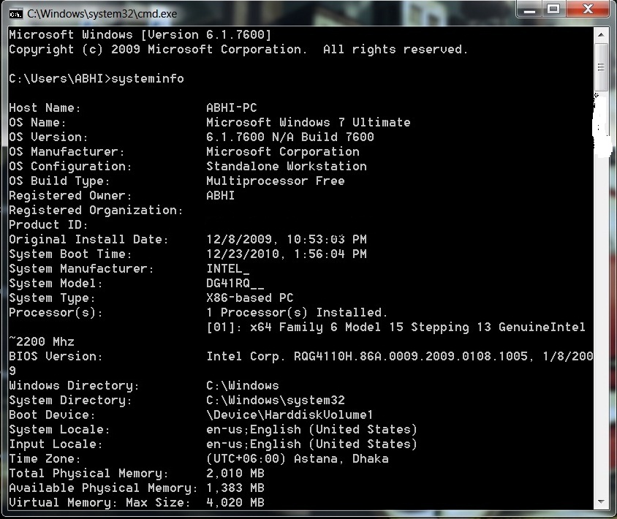Click the scrollbar down arrow

pyautogui.click(x=601, y=501)
